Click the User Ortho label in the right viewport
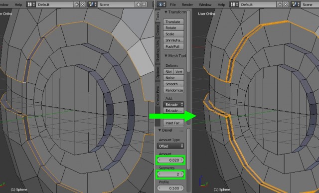This screenshot has width=319, height=193. (206, 13)
